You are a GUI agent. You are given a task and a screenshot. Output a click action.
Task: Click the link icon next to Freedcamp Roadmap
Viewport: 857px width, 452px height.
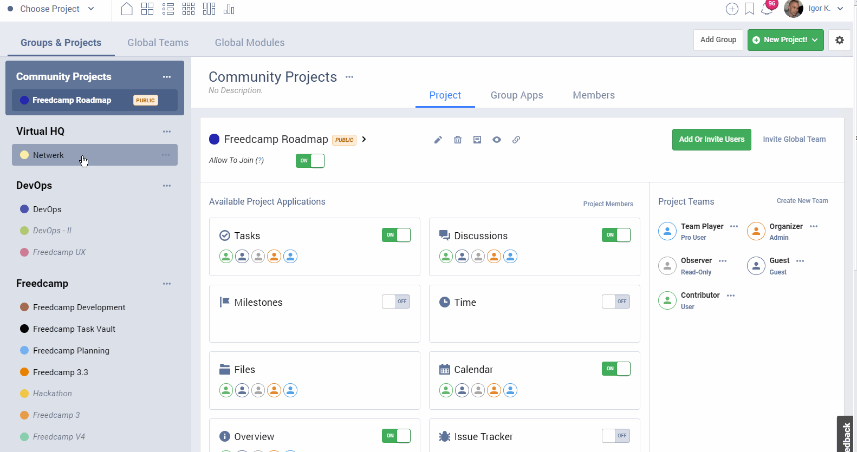point(516,140)
